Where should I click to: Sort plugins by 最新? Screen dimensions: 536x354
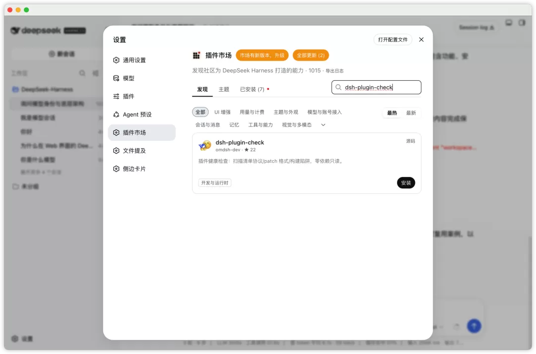pos(411,113)
